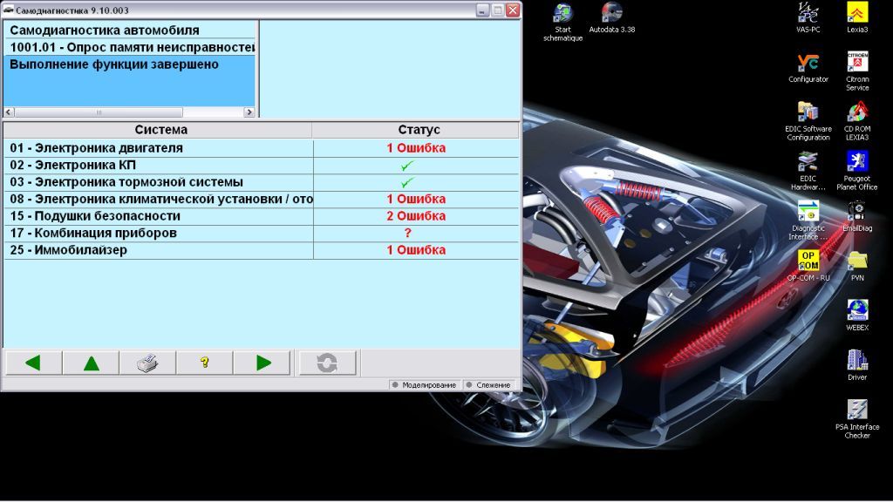Select row 01 - Электроника двигателя

tap(262, 148)
